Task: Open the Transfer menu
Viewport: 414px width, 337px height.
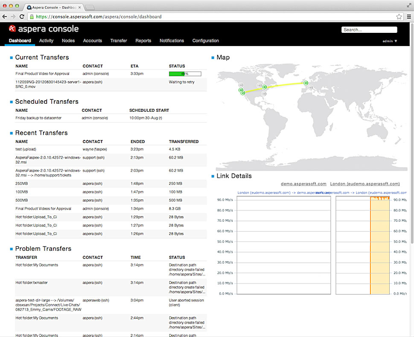Action: click(119, 41)
